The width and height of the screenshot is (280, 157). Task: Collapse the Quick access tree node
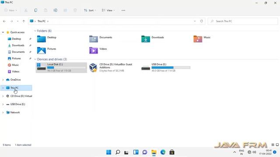tap(3, 32)
